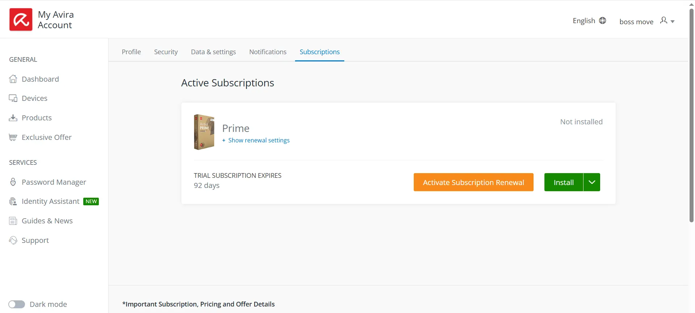This screenshot has width=695, height=313.
Task: Click the SERVICES section header
Action: (23, 163)
